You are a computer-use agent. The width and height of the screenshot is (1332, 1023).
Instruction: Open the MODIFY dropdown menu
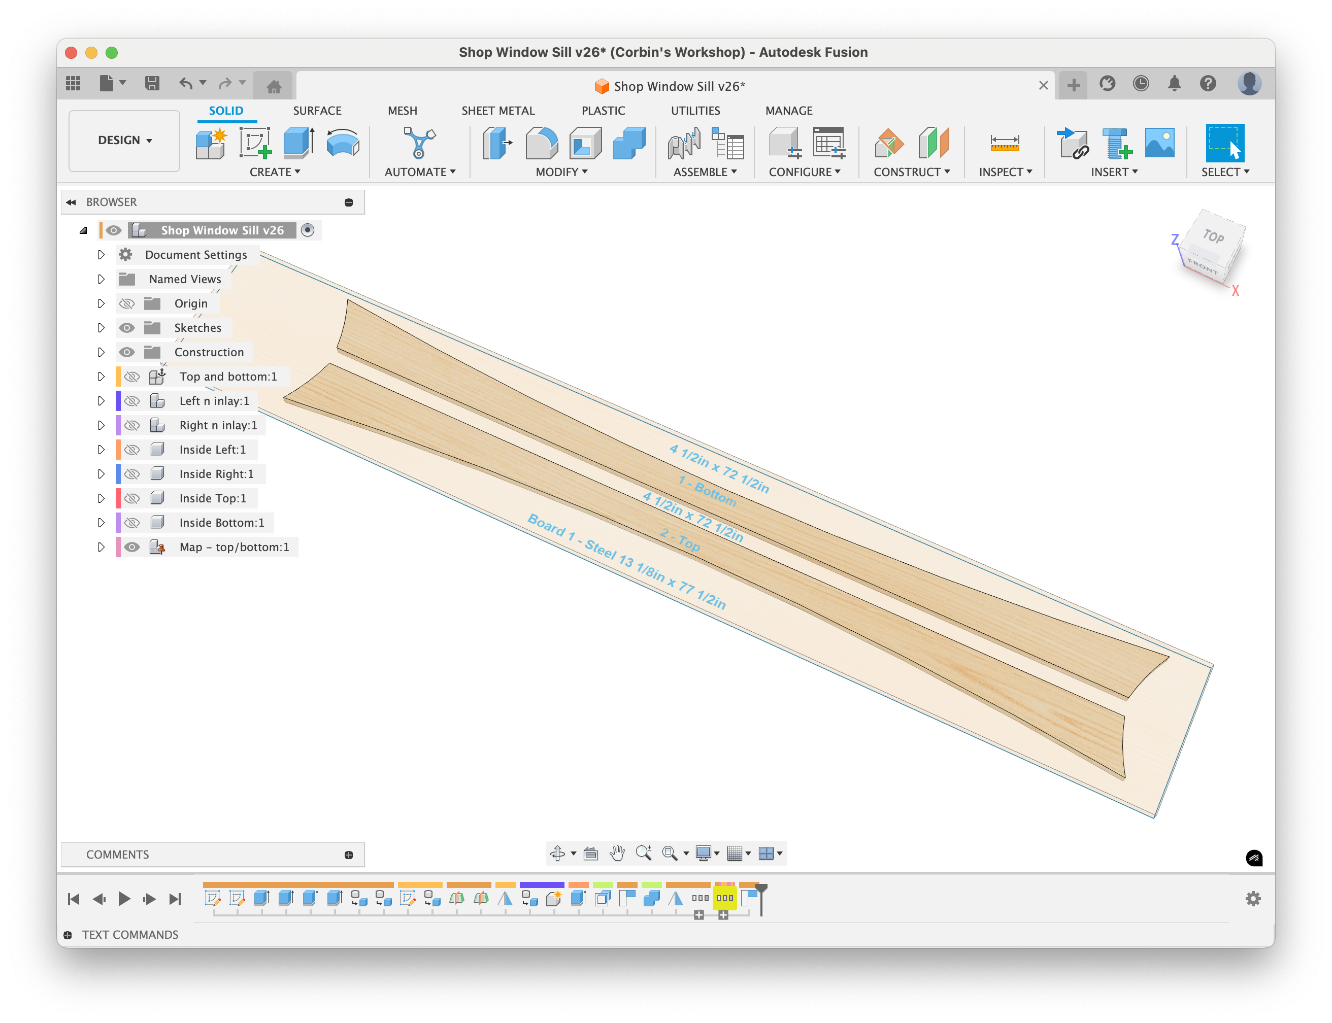561,172
